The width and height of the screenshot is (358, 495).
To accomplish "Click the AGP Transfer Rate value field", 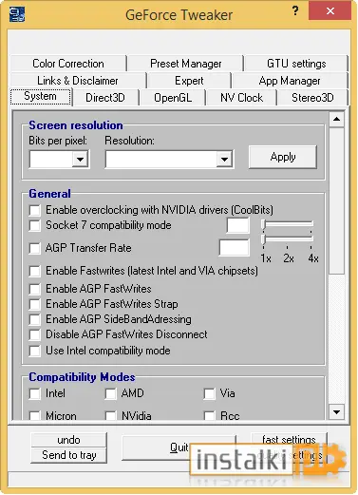I will coord(234,248).
